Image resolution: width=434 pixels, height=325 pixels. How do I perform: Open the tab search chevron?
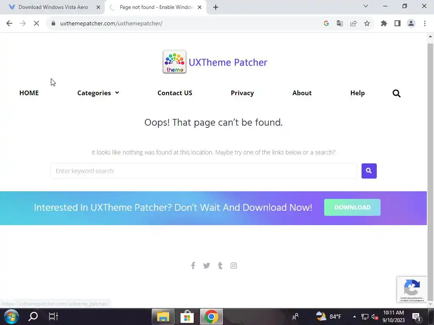tap(366, 6)
